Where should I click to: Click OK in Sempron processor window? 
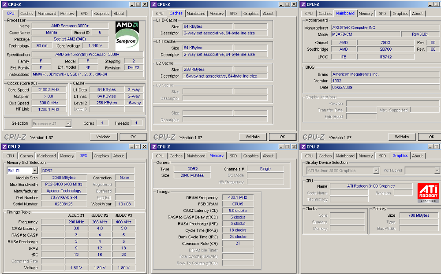(x=133, y=137)
